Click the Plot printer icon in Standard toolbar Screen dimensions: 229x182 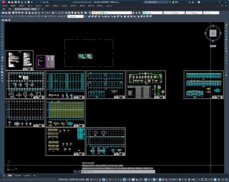coord(13,12)
